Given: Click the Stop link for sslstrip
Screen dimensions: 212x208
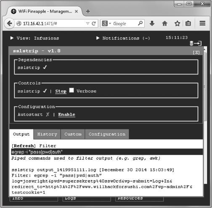Looking at the screenshot, I should click(x=61, y=91).
